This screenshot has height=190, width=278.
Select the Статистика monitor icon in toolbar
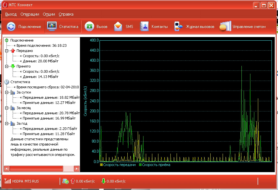(x=52, y=27)
